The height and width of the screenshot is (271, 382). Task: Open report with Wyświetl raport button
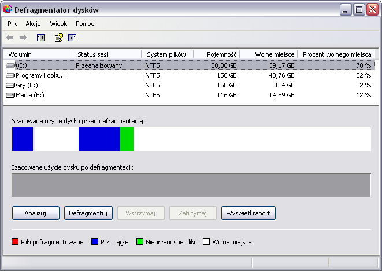[x=249, y=213]
